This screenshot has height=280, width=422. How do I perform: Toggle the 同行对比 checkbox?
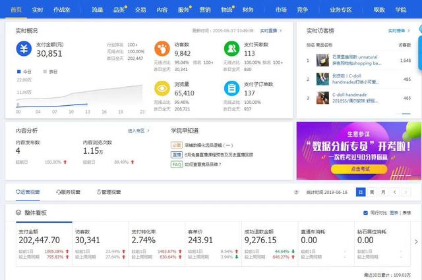point(365,213)
